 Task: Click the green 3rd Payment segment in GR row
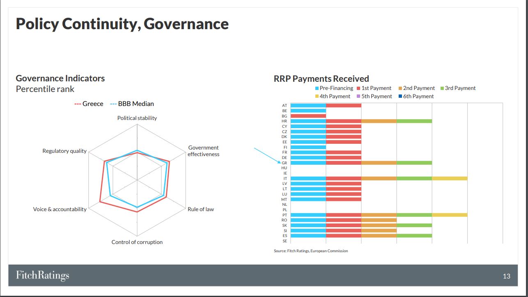pyautogui.click(x=414, y=163)
